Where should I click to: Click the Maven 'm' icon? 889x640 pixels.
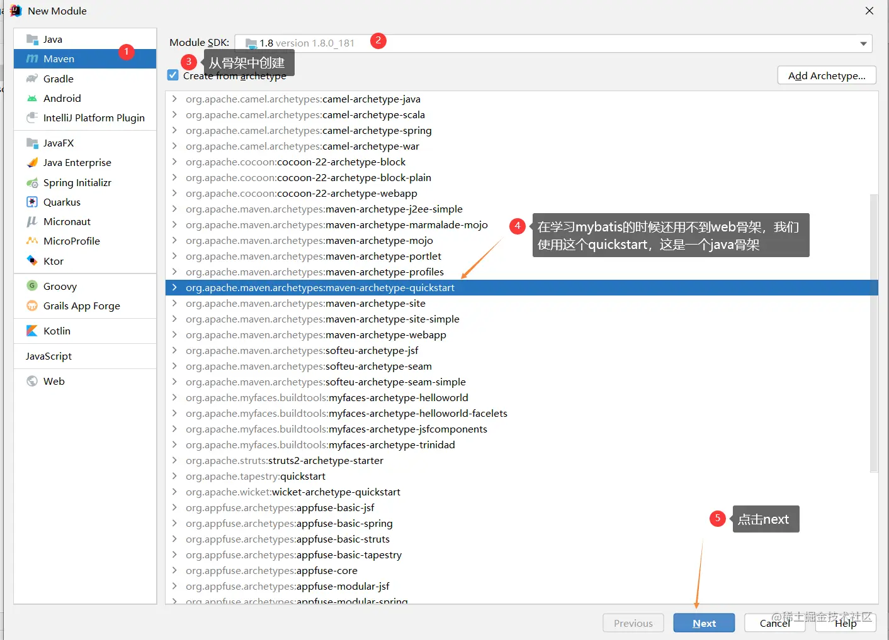click(32, 59)
